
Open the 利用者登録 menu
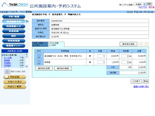pyautogui.click(x=14, y=41)
